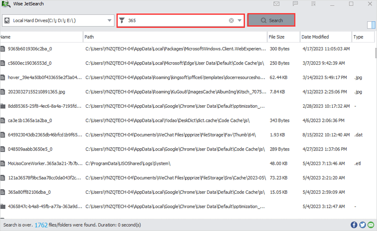The width and height of the screenshot is (377, 231).
Task: Sort results by Name column header
Action: [41, 37]
